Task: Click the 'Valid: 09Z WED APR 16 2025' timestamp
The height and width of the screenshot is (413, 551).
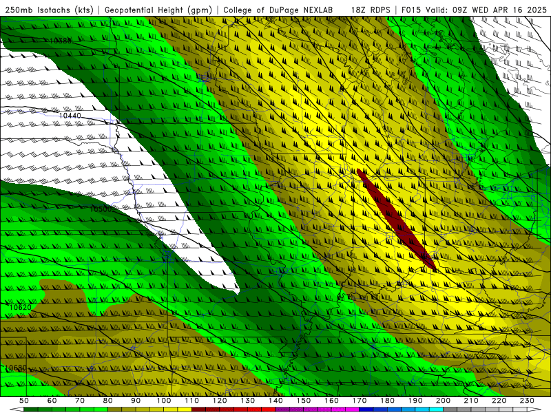Action: pos(486,10)
